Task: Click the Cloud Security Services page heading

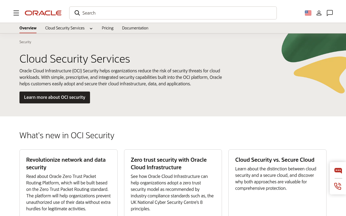Action: point(75,59)
